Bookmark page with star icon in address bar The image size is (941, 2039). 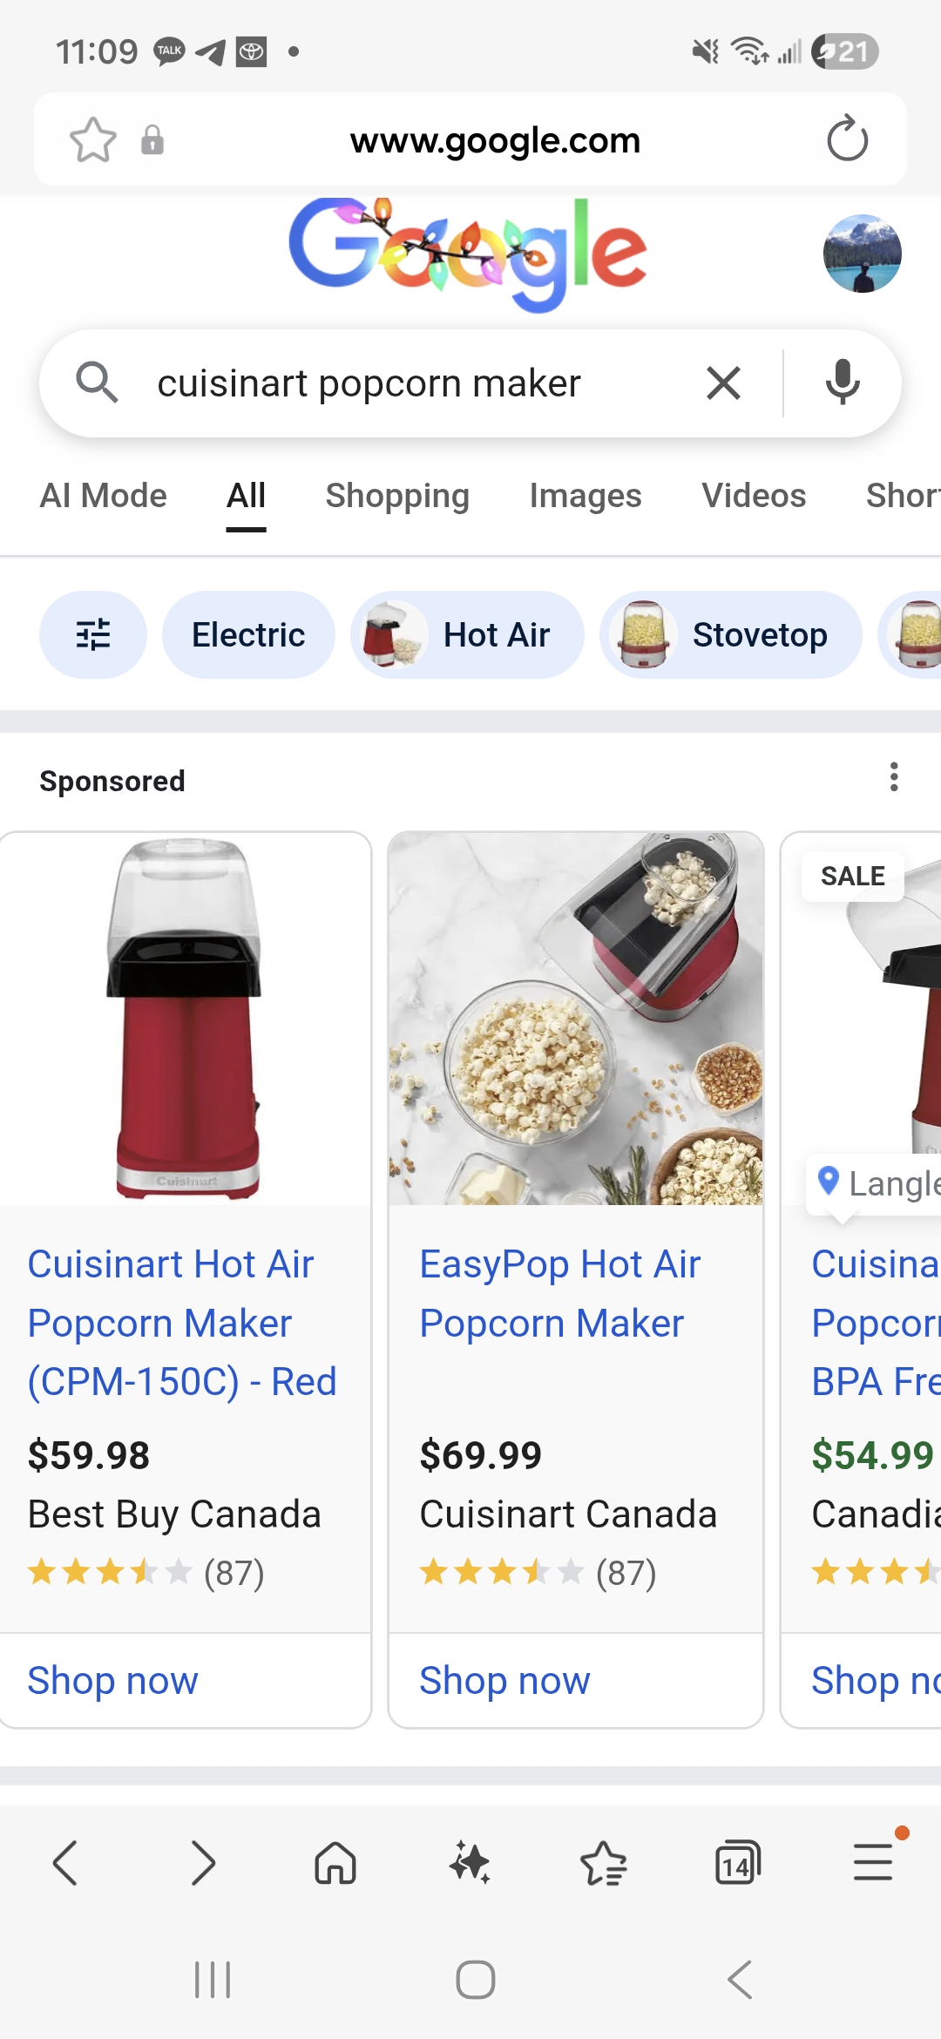92,139
